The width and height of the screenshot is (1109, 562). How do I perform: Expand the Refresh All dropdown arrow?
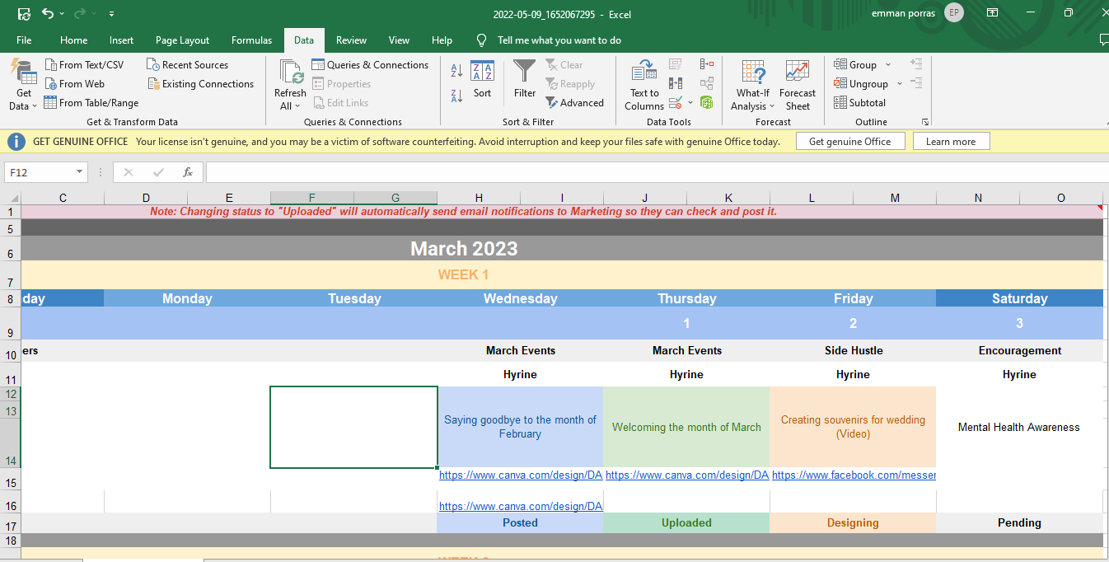pos(297,106)
